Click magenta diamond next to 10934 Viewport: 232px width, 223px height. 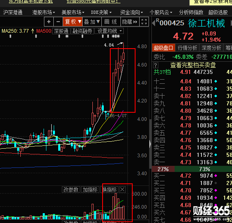click(216, 198)
